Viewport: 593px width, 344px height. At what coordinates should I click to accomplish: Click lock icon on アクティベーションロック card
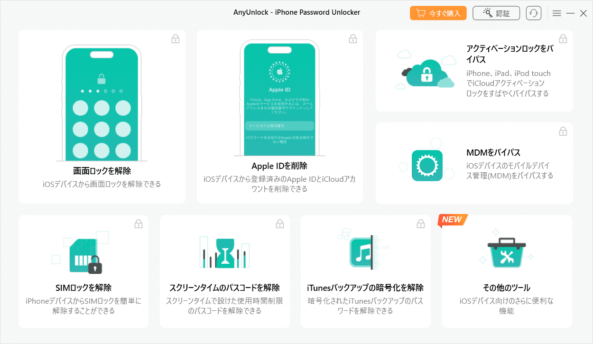coord(563,39)
